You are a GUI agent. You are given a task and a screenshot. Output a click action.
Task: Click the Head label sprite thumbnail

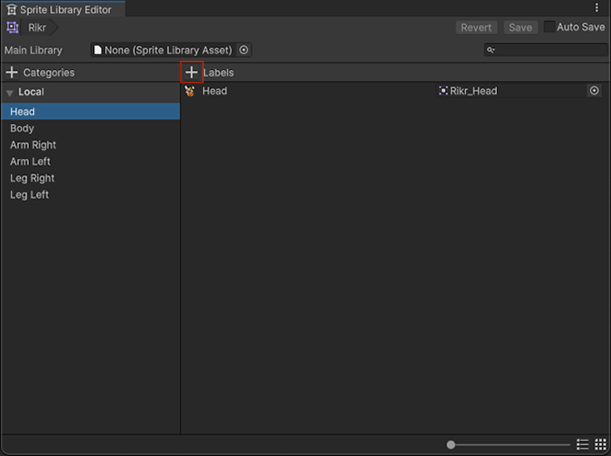(x=191, y=91)
